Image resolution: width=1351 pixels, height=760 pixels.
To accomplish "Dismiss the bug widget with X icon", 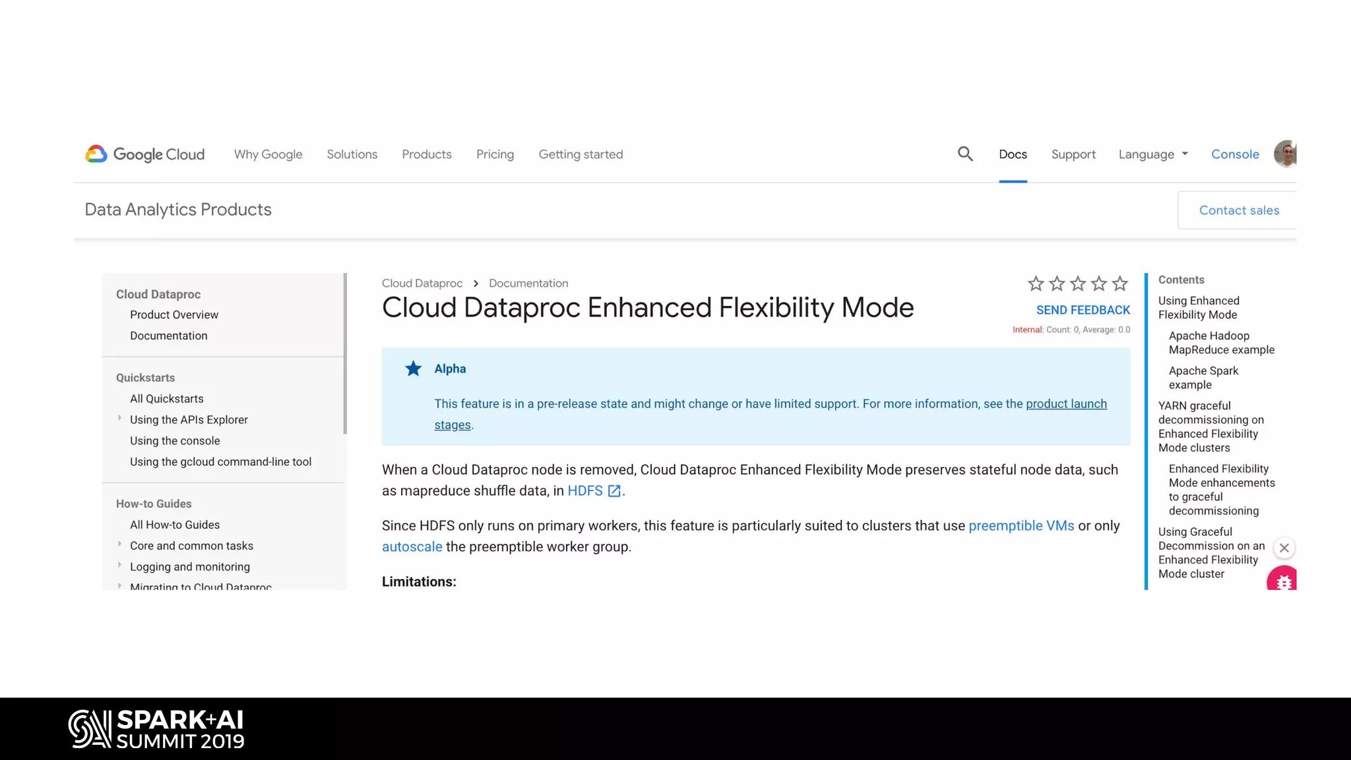I will (1284, 548).
